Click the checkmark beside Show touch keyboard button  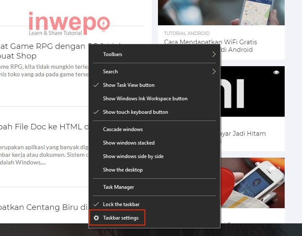pyautogui.click(x=96, y=112)
